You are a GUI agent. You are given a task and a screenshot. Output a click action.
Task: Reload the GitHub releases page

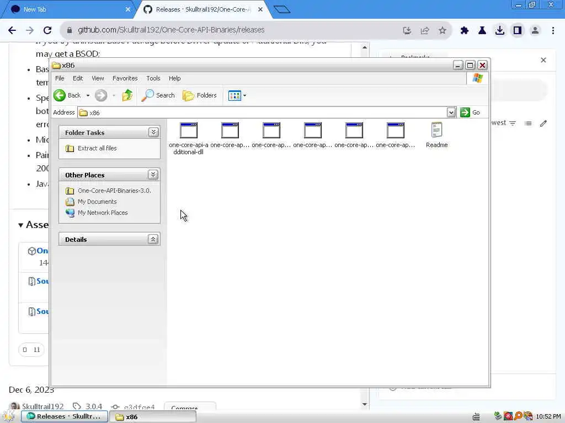(47, 30)
